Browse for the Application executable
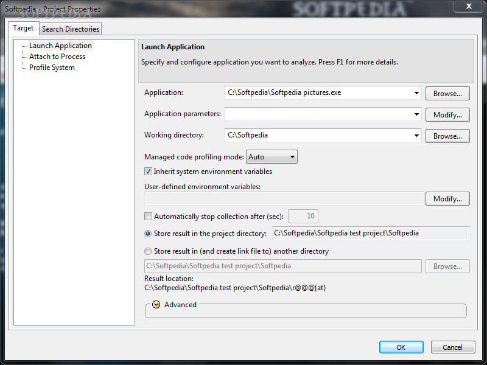The height and width of the screenshot is (365, 487). [447, 94]
